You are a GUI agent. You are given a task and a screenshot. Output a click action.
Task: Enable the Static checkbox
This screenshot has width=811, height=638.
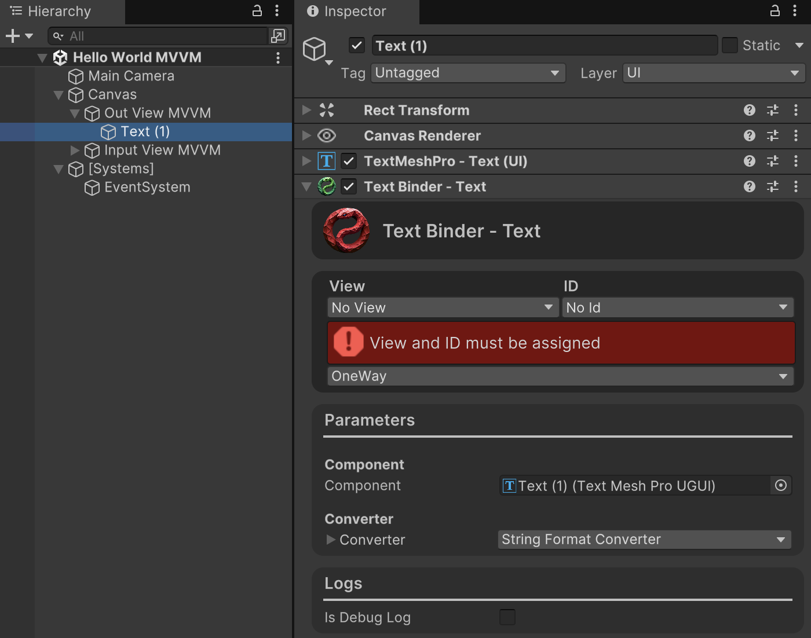click(730, 45)
